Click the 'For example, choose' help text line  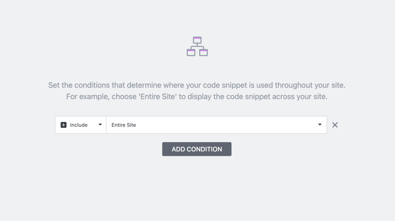coord(197,97)
